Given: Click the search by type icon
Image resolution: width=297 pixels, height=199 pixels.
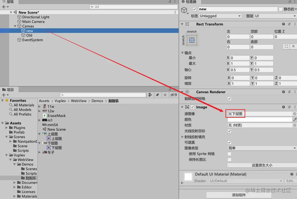Looking at the screenshot, I should (150, 95).
